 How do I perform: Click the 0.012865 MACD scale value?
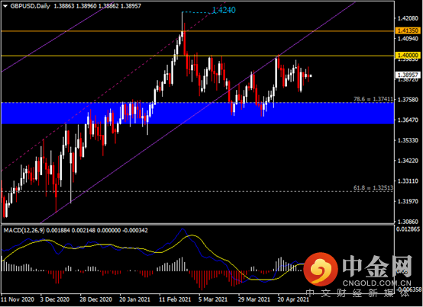408,229
